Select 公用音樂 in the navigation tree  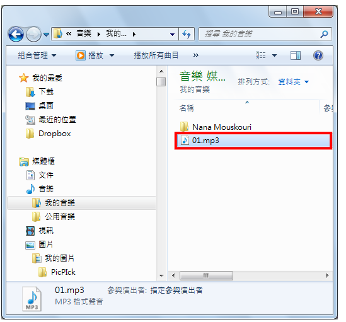(x=60, y=217)
